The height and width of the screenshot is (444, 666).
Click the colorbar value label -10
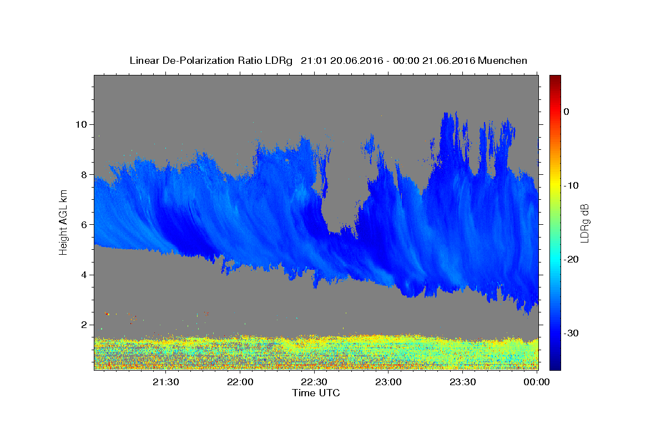tap(570, 185)
